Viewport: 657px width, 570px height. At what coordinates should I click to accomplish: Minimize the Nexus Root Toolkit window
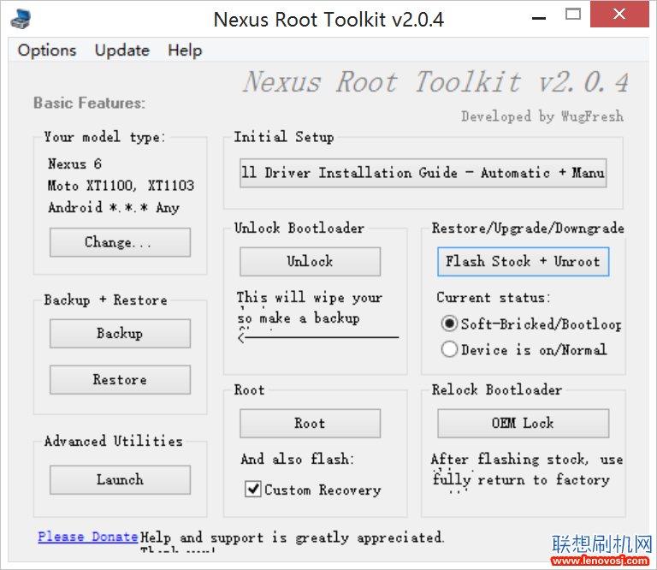(539, 19)
